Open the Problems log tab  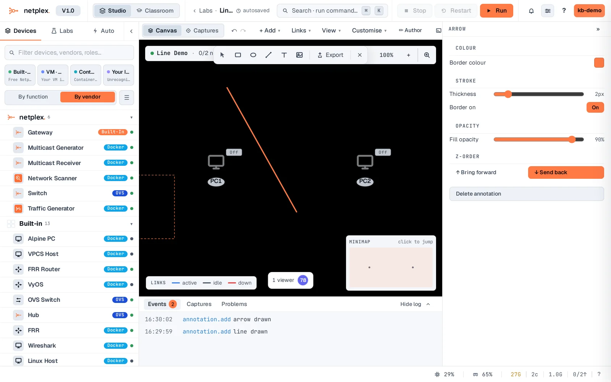coord(234,304)
